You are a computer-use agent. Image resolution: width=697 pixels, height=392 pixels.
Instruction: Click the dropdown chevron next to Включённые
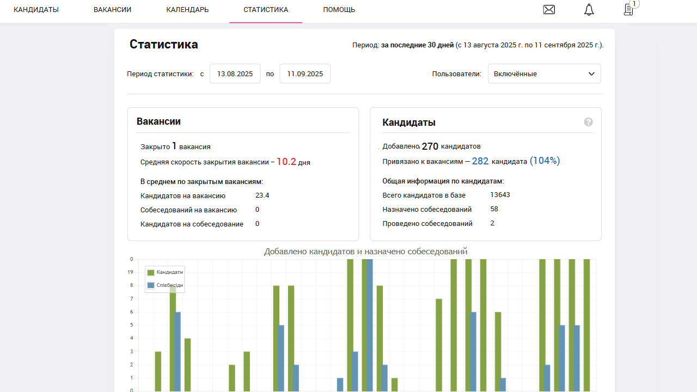click(x=591, y=74)
